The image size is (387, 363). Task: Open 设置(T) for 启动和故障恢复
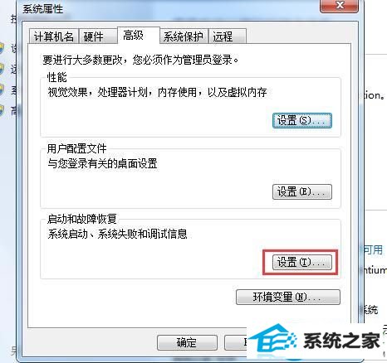pos(302,262)
